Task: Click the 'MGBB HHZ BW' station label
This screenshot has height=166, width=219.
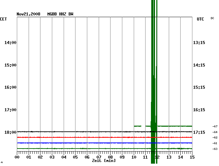Action: [60, 14]
